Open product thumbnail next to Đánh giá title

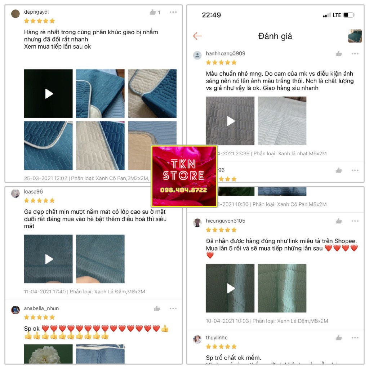pos(355,36)
